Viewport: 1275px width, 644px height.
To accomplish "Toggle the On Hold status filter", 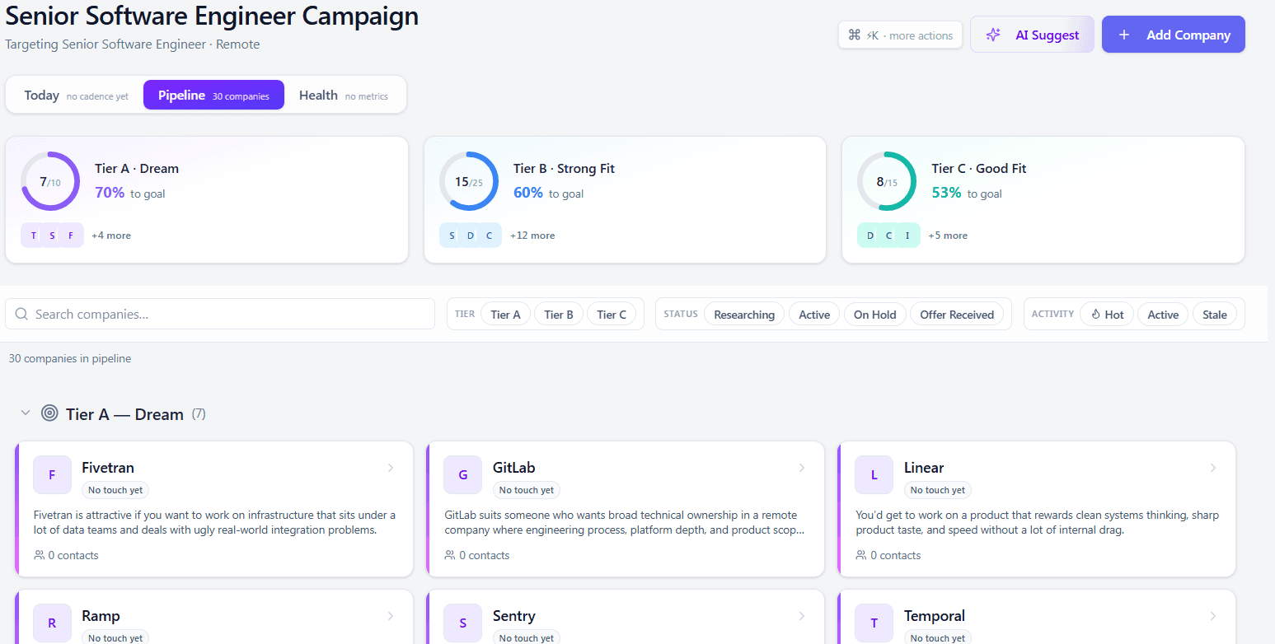I will click(875, 314).
